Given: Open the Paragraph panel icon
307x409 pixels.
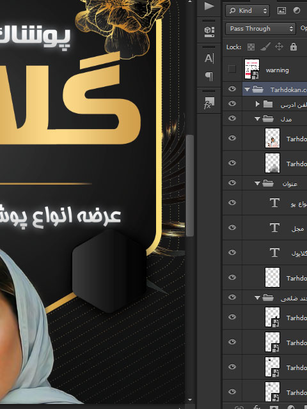Looking at the screenshot, I should coord(209,77).
